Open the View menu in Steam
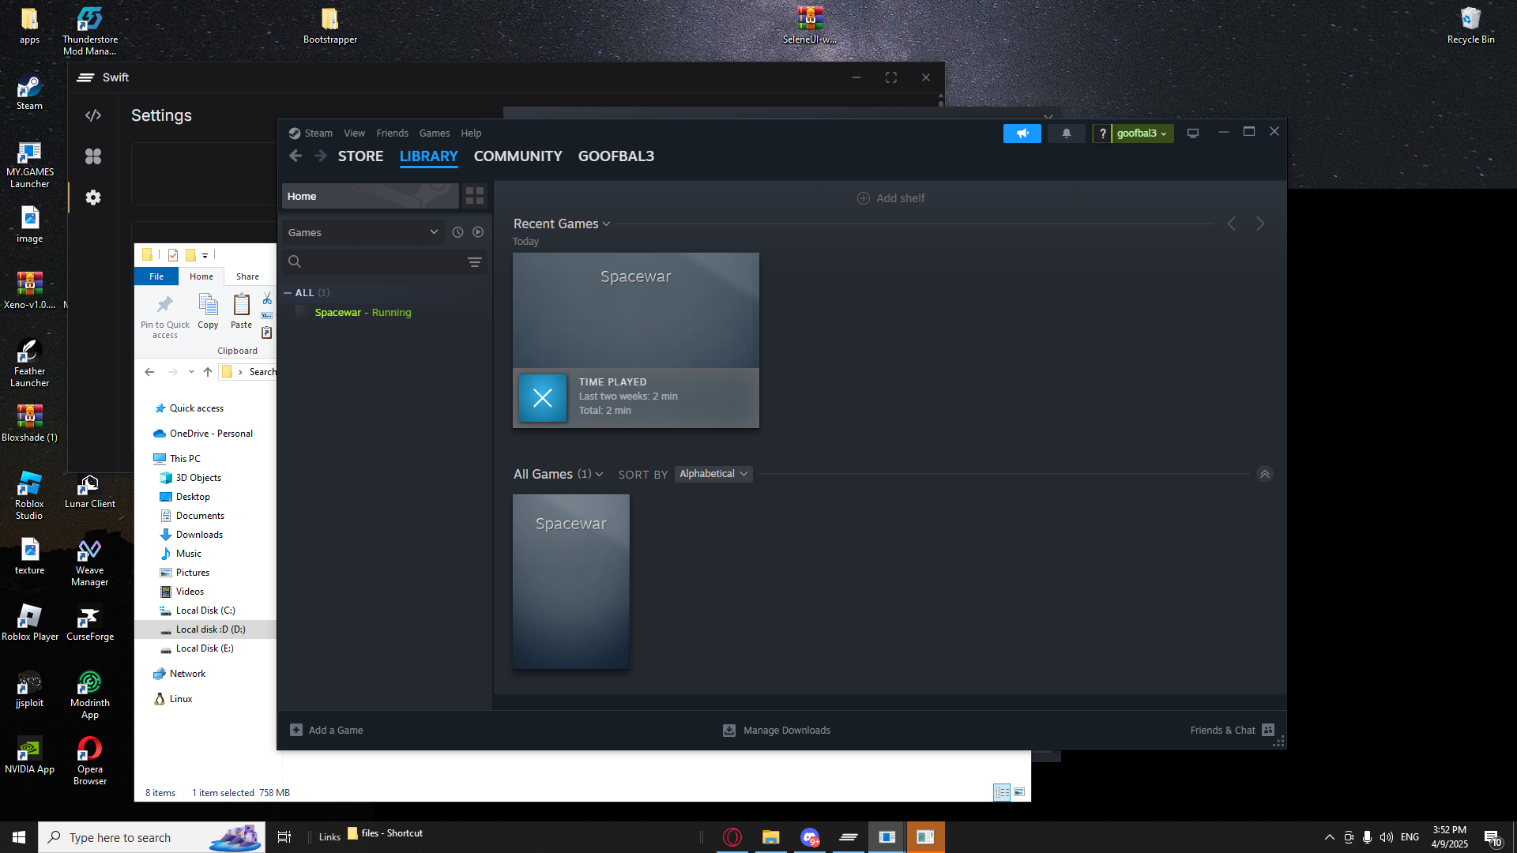The width and height of the screenshot is (1517, 853). (x=354, y=133)
